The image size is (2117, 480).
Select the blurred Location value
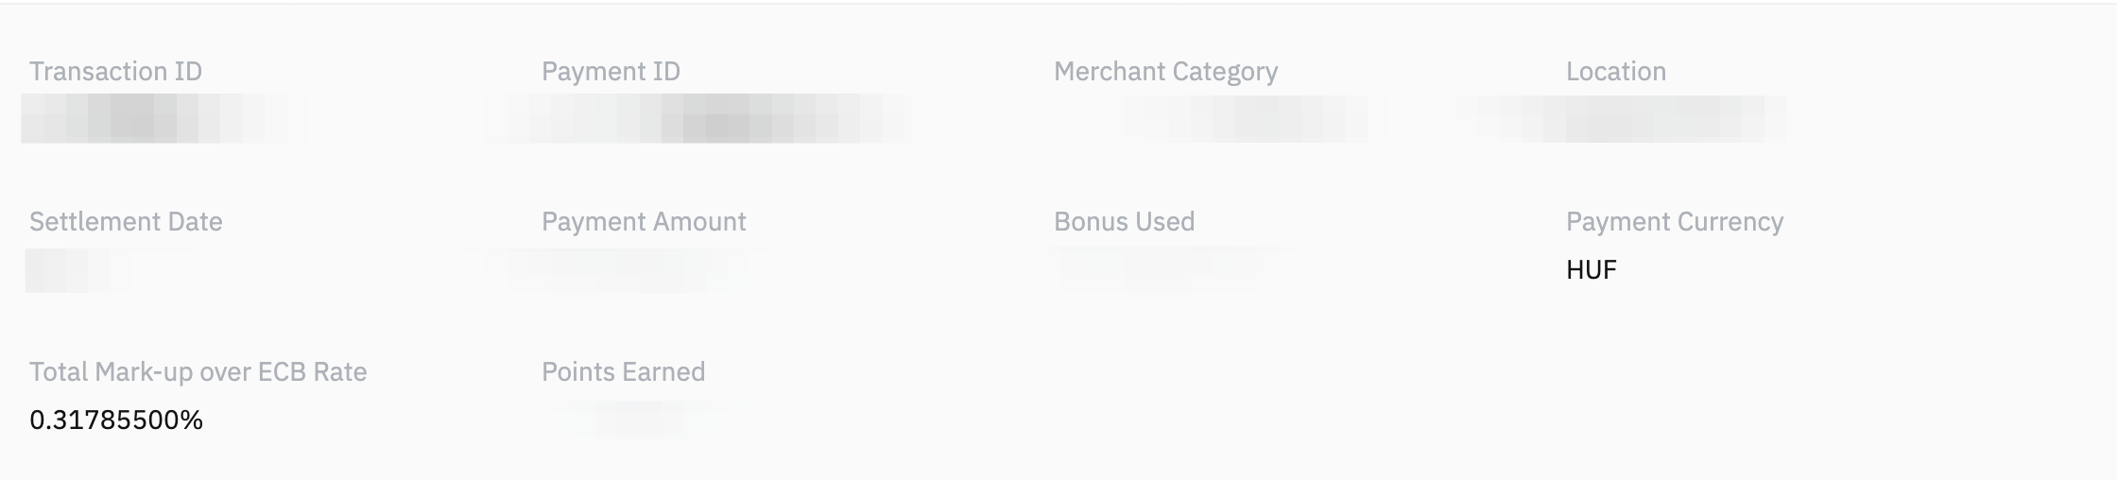(1623, 119)
